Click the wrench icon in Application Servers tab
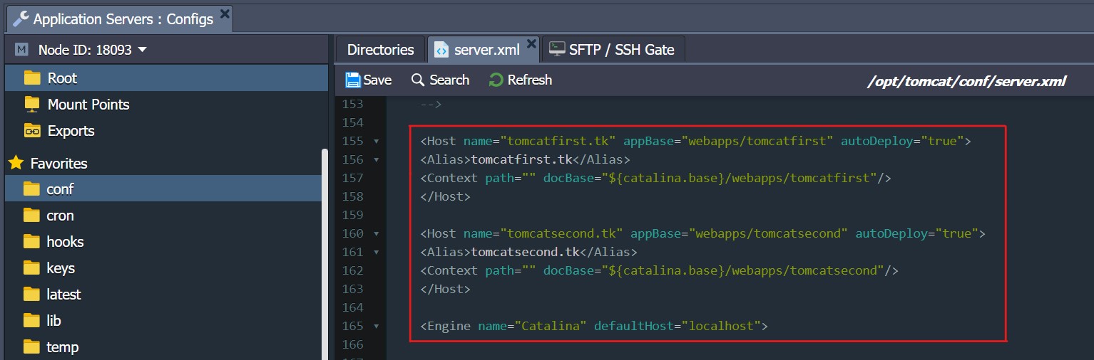This screenshot has height=360, width=1094. (x=21, y=18)
